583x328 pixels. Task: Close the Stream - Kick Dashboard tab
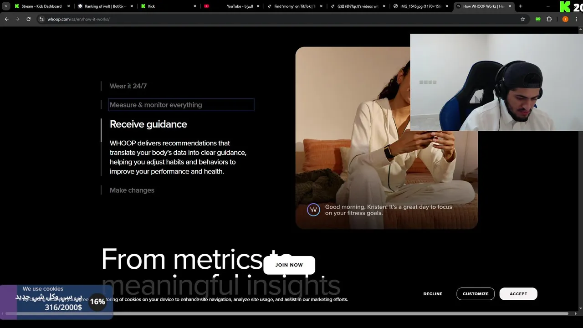coord(69,6)
